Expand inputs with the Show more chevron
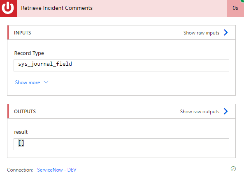This screenshot has height=181, width=244. (x=46, y=82)
